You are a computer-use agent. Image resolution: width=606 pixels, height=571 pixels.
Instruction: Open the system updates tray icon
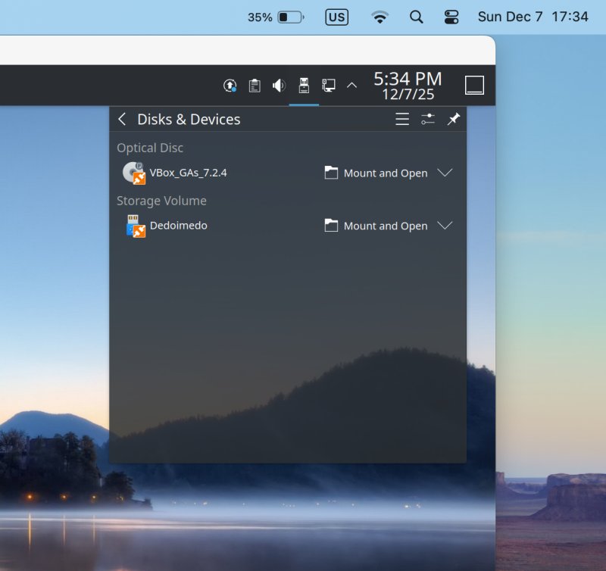pyautogui.click(x=230, y=86)
